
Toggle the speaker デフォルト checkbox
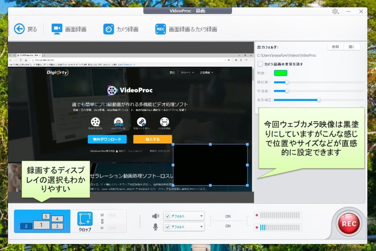pos(167,216)
